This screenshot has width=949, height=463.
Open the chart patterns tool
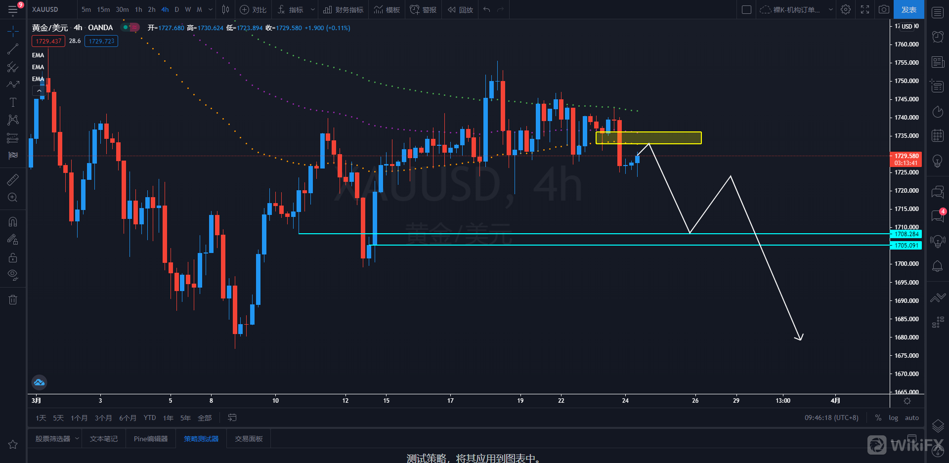coord(13,120)
